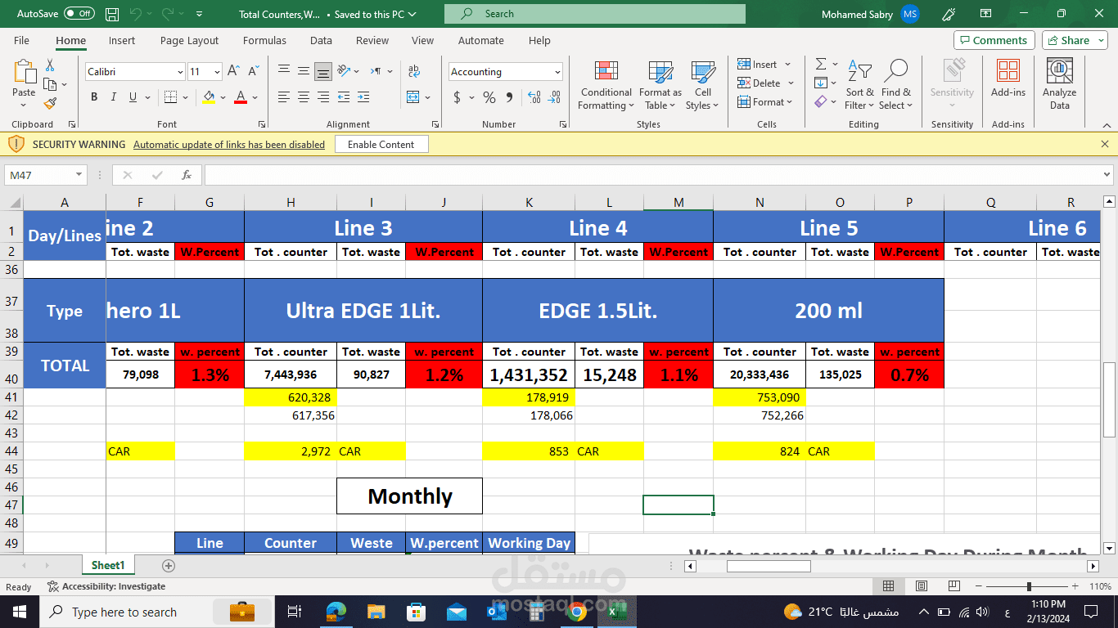This screenshot has height=628, width=1118.
Task: Adjust the zoom slider handle
Action: click(x=1029, y=586)
